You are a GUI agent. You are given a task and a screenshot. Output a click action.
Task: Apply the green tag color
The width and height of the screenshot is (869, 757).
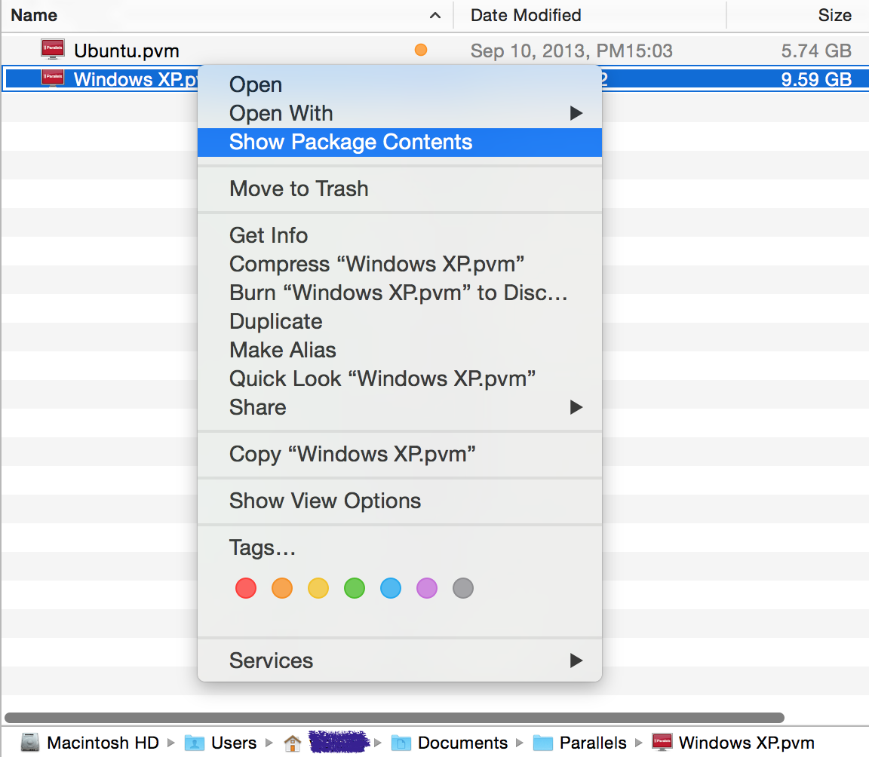(x=355, y=588)
